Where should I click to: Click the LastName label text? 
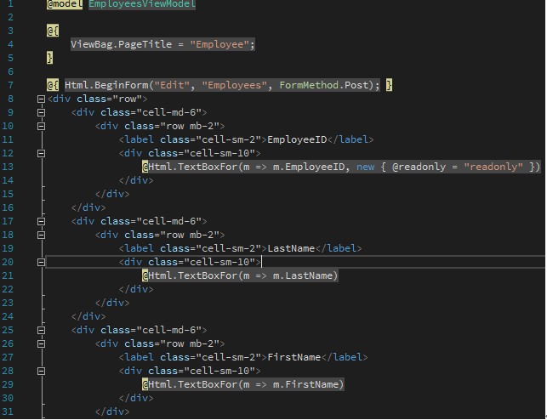coord(291,248)
